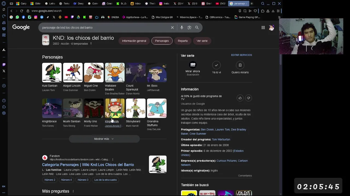Viewport: 350px width, 196px height.
Task: Click thumbs down on Información panel
Action: (248, 98)
